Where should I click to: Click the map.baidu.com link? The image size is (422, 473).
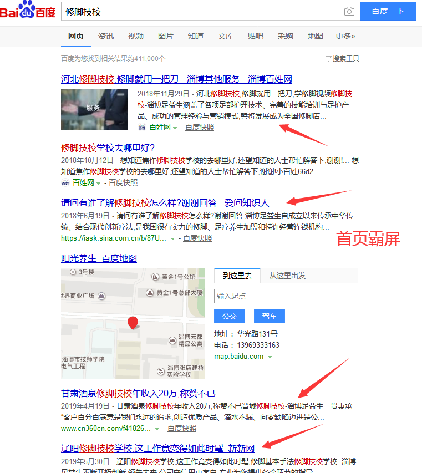coord(238,356)
